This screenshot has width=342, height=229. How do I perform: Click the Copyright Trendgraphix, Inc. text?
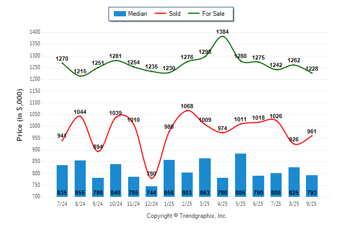click(x=186, y=216)
